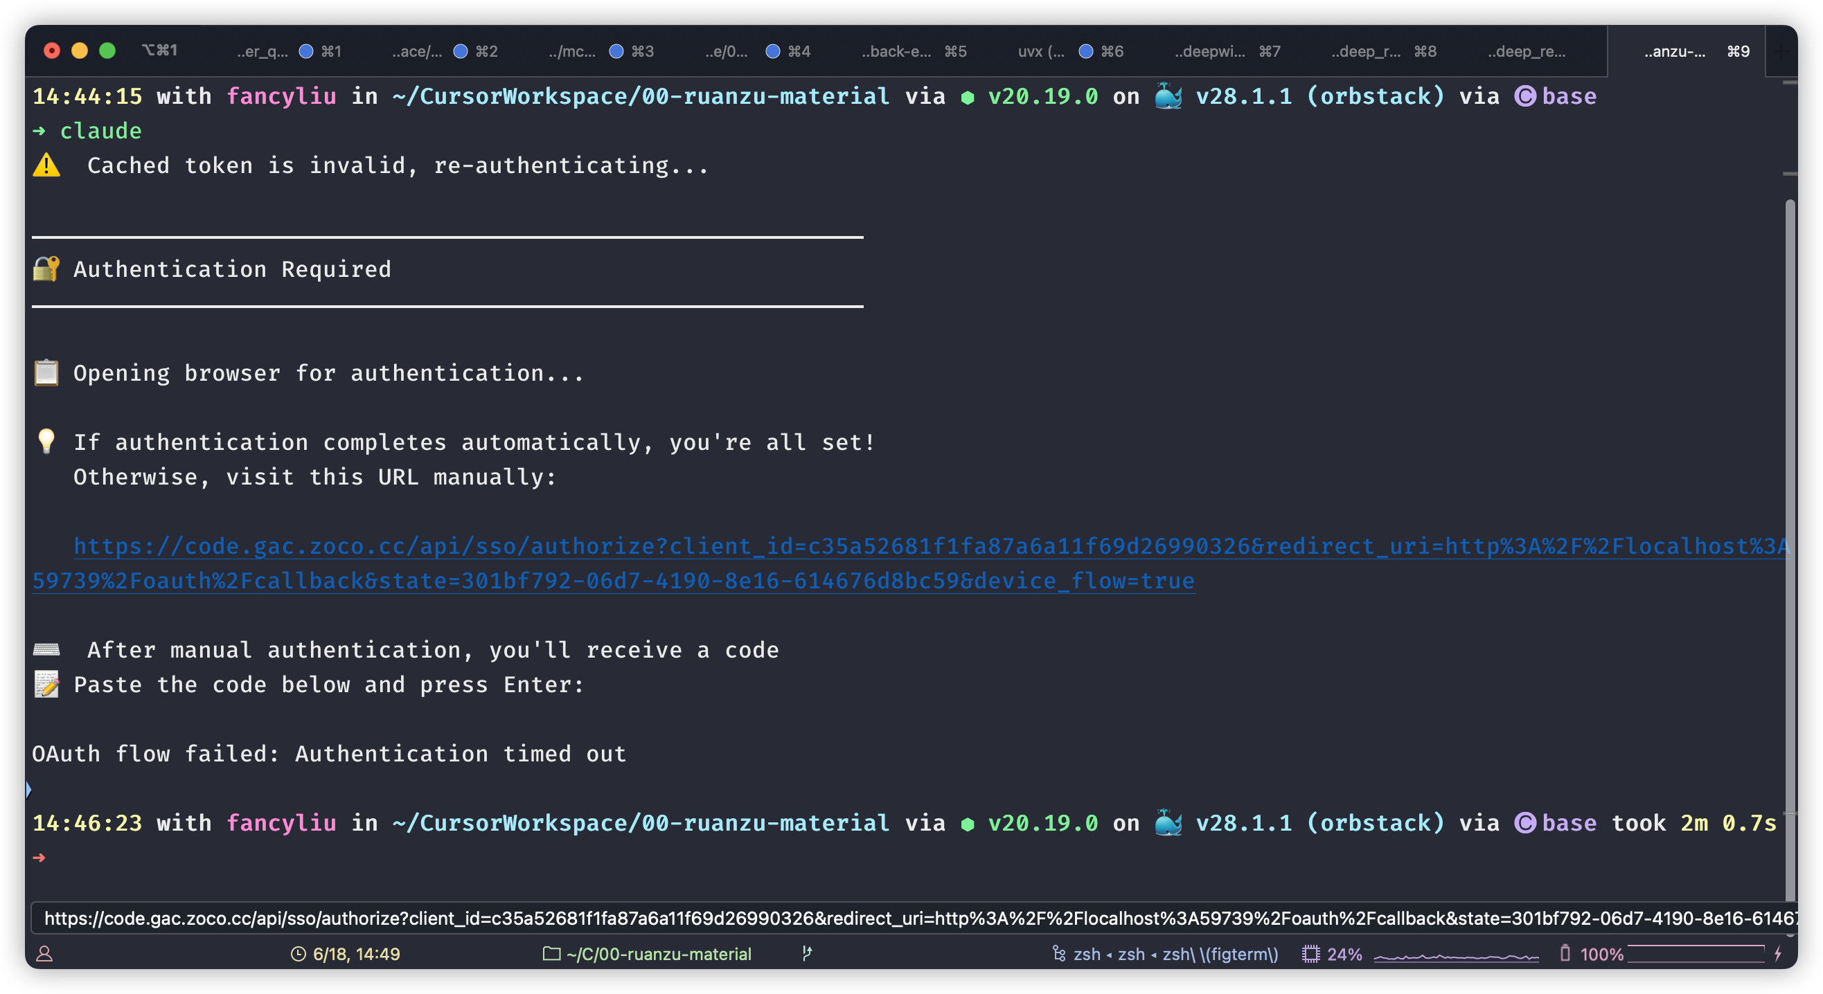Switch to the ..ace/... tab
The image size is (1823, 994).
[417, 51]
